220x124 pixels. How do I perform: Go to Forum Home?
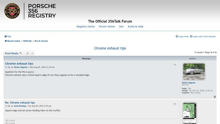pyautogui.click(x=107, y=27)
